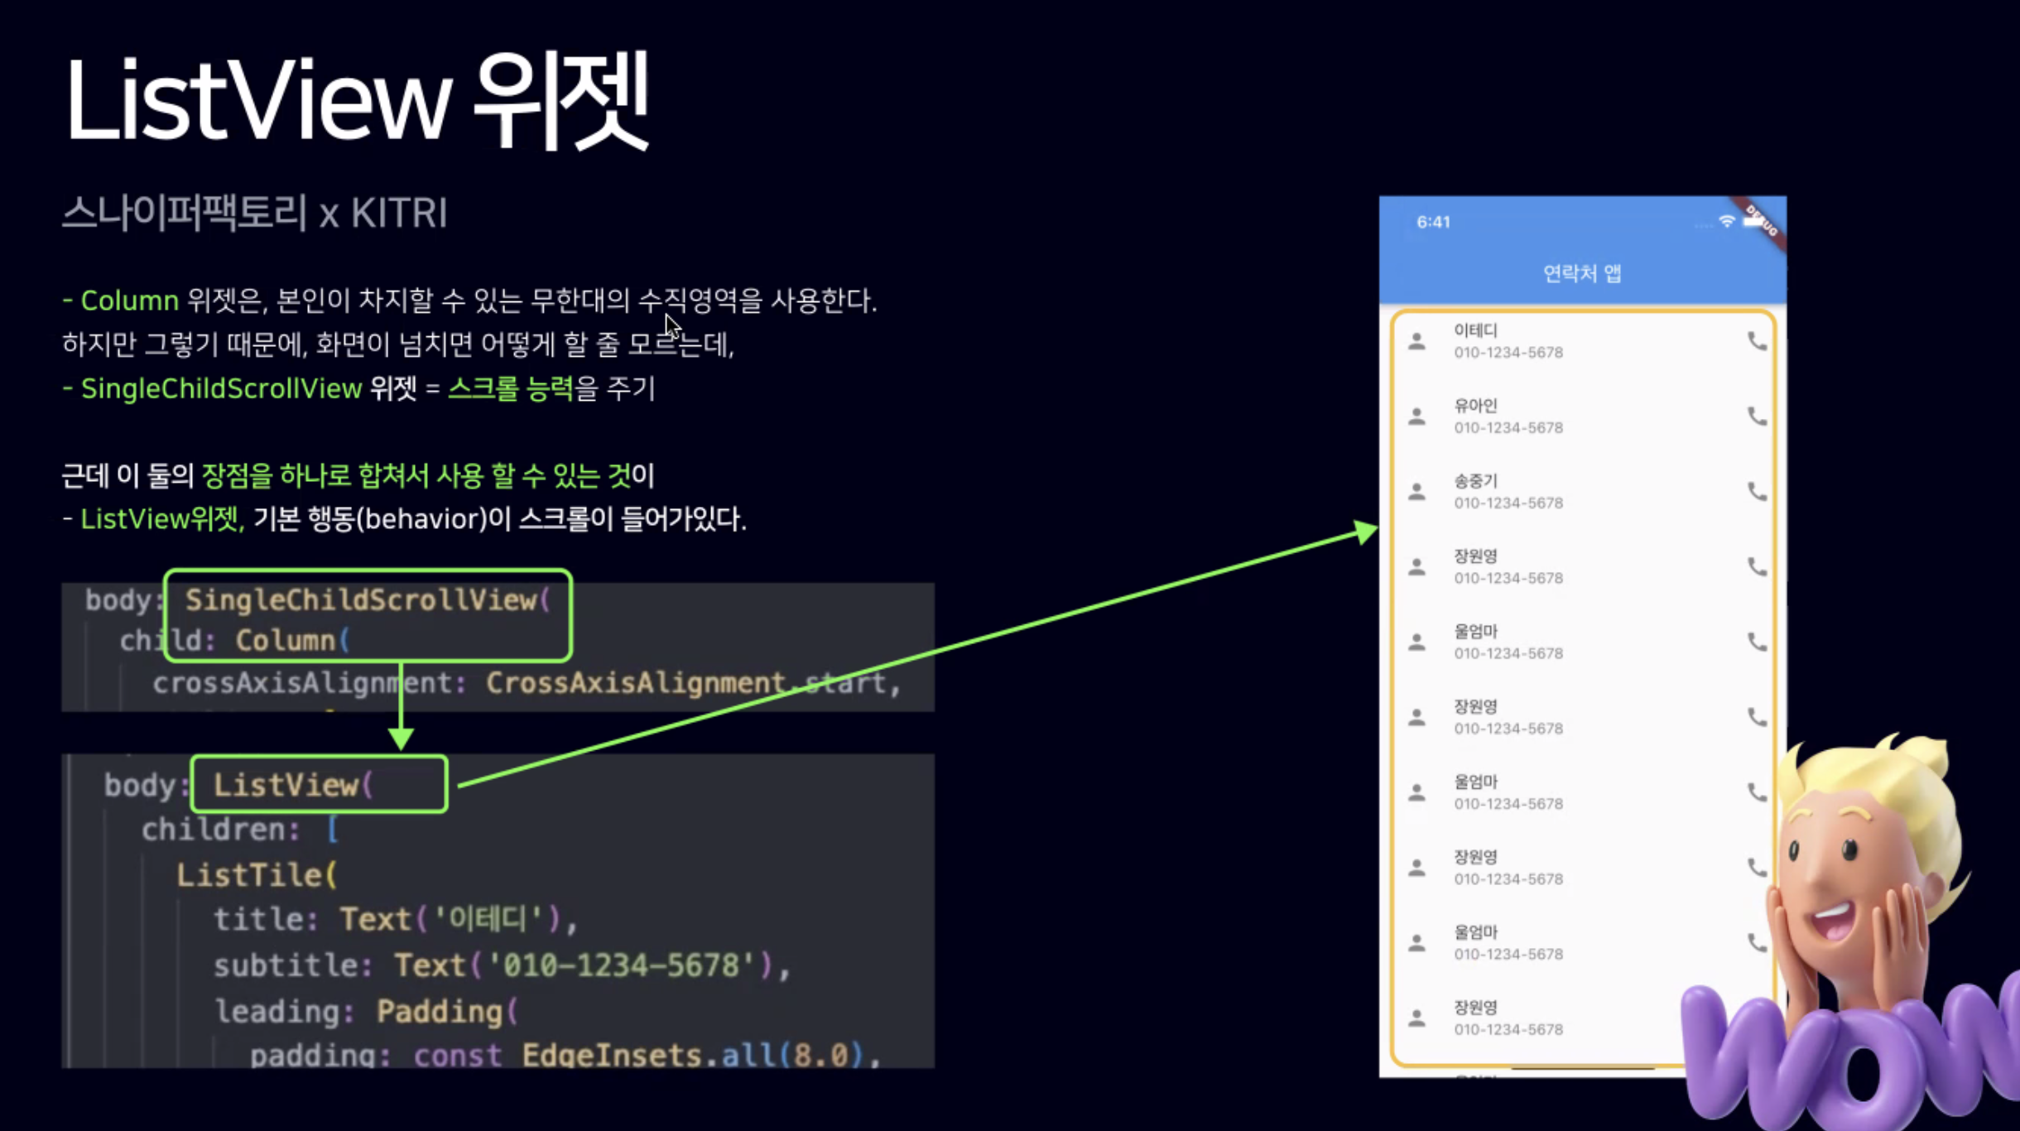This screenshot has height=1131, width=2020.
Task: Tap the phone icon next to 유아인
Action: pyautogui.click(x=1757, y=416)
